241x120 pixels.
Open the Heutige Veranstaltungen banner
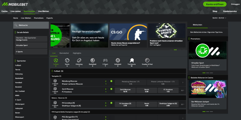(89, 35)
